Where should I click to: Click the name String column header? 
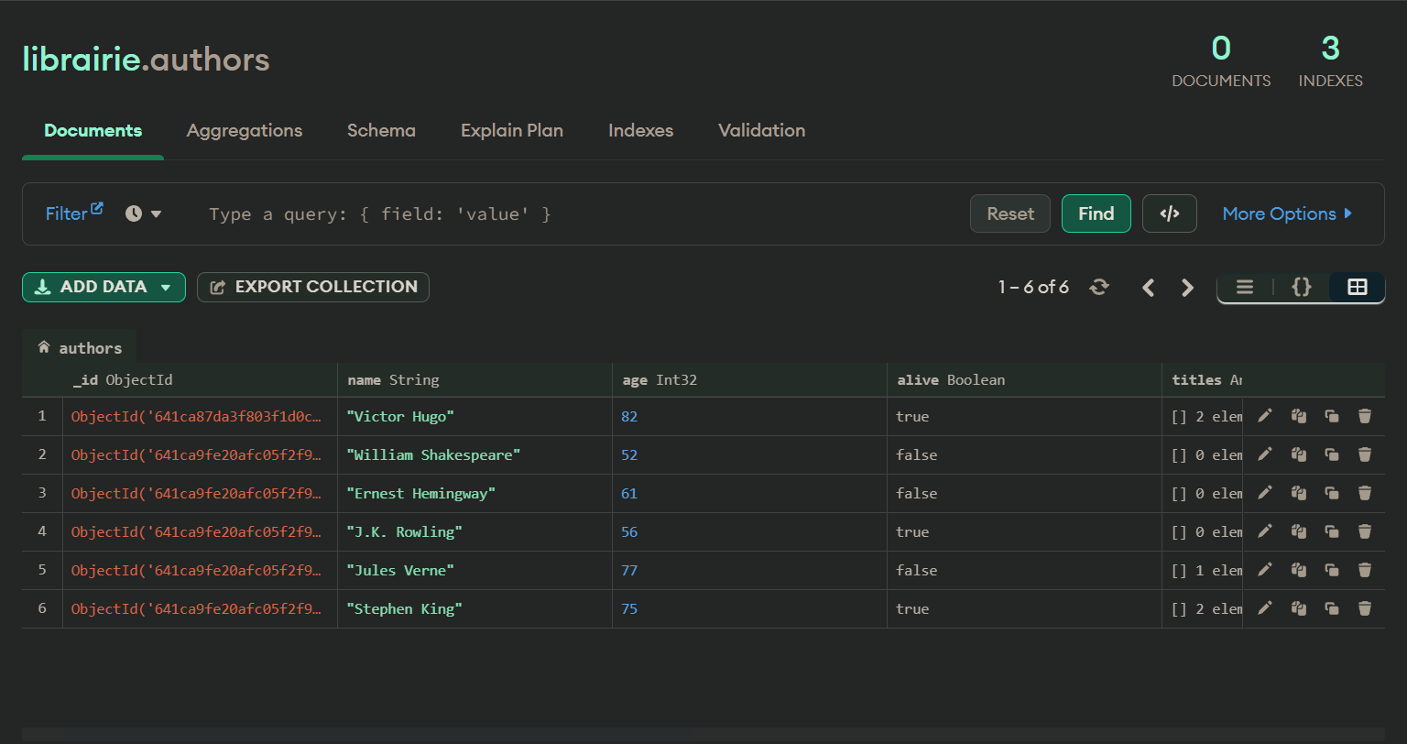474,379
